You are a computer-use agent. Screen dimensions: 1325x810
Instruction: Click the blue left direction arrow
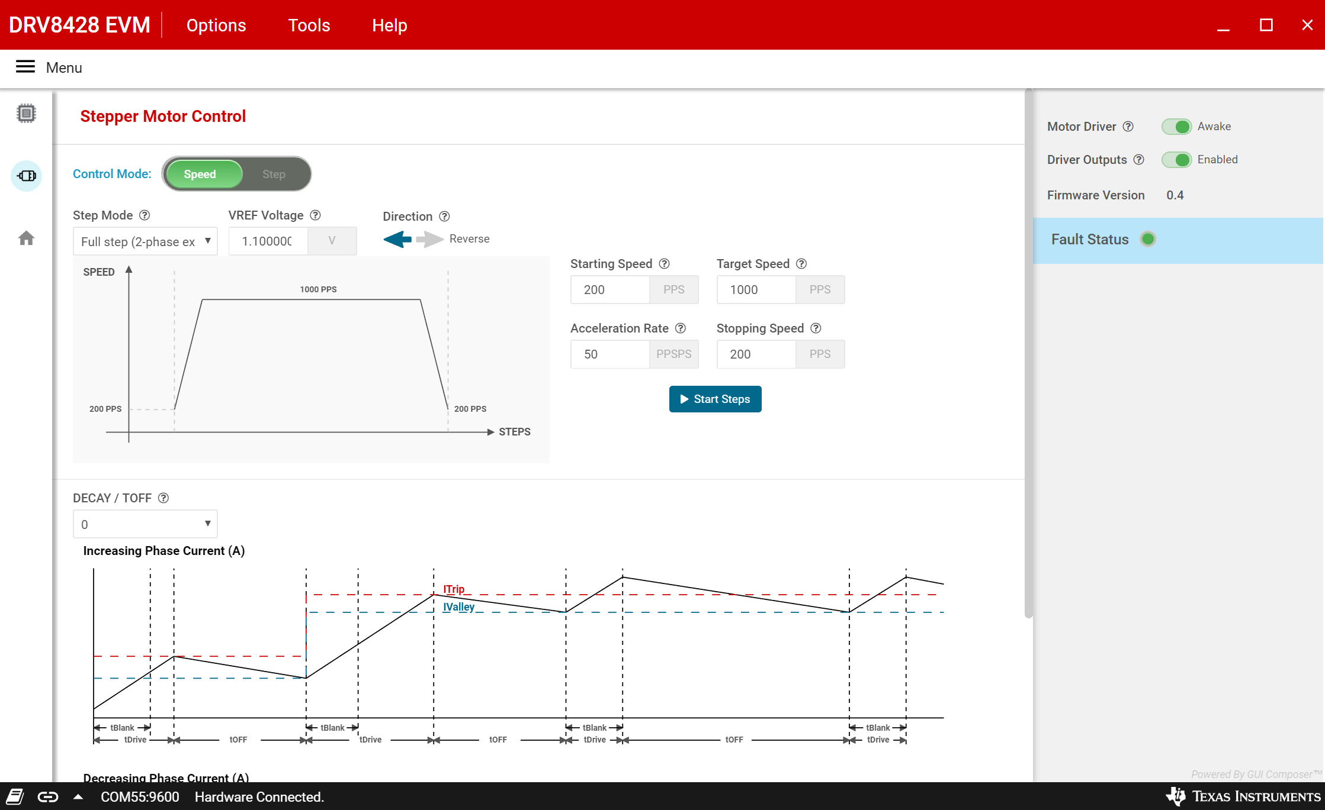pyautogui.click(x=397, y=239)
